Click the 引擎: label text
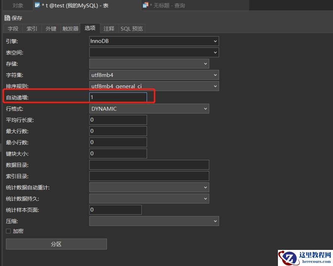The image size is (333, 266). (12, 42)
